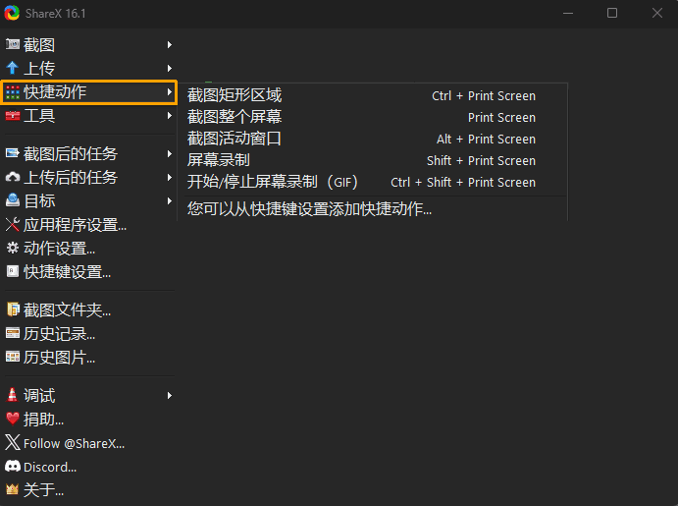
Task: Expand the 快捷动作 submenu arrow
Action: [170, 91]
